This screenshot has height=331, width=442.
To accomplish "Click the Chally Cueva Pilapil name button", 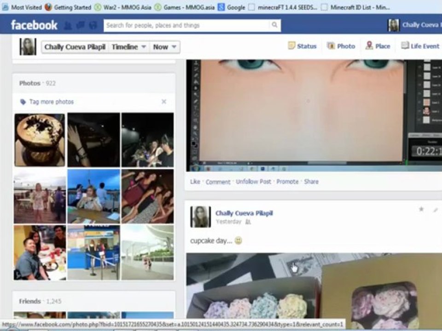I will (x=75, y=47).
